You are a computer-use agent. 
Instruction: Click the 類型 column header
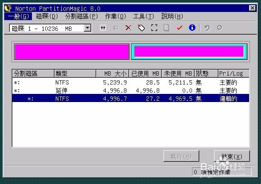coord(75,73)
